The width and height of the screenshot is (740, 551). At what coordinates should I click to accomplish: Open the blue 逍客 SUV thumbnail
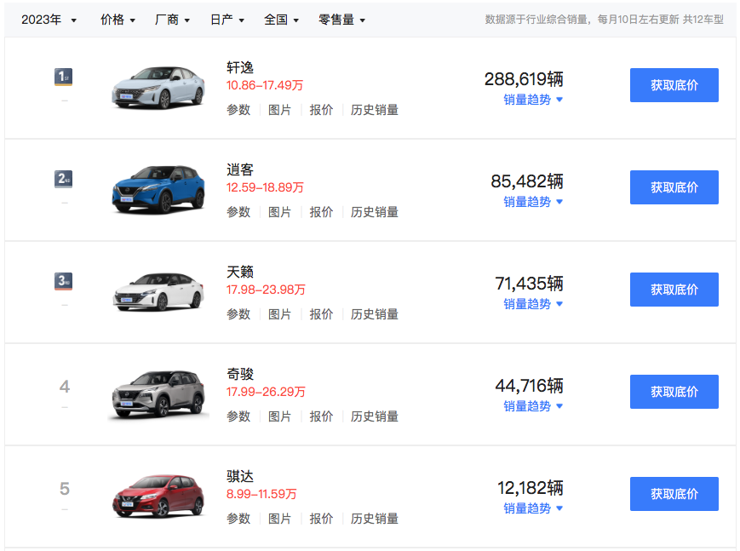click(158, 189)
